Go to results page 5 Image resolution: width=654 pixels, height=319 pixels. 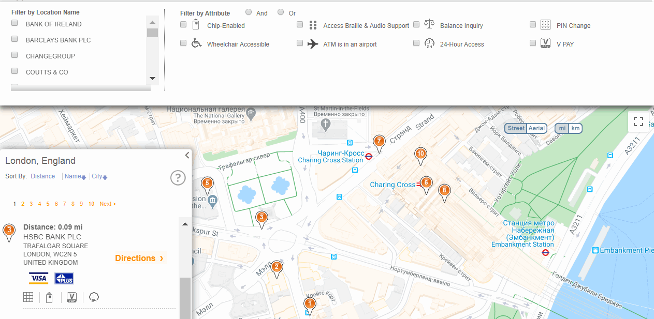click(x=48, y=204)
